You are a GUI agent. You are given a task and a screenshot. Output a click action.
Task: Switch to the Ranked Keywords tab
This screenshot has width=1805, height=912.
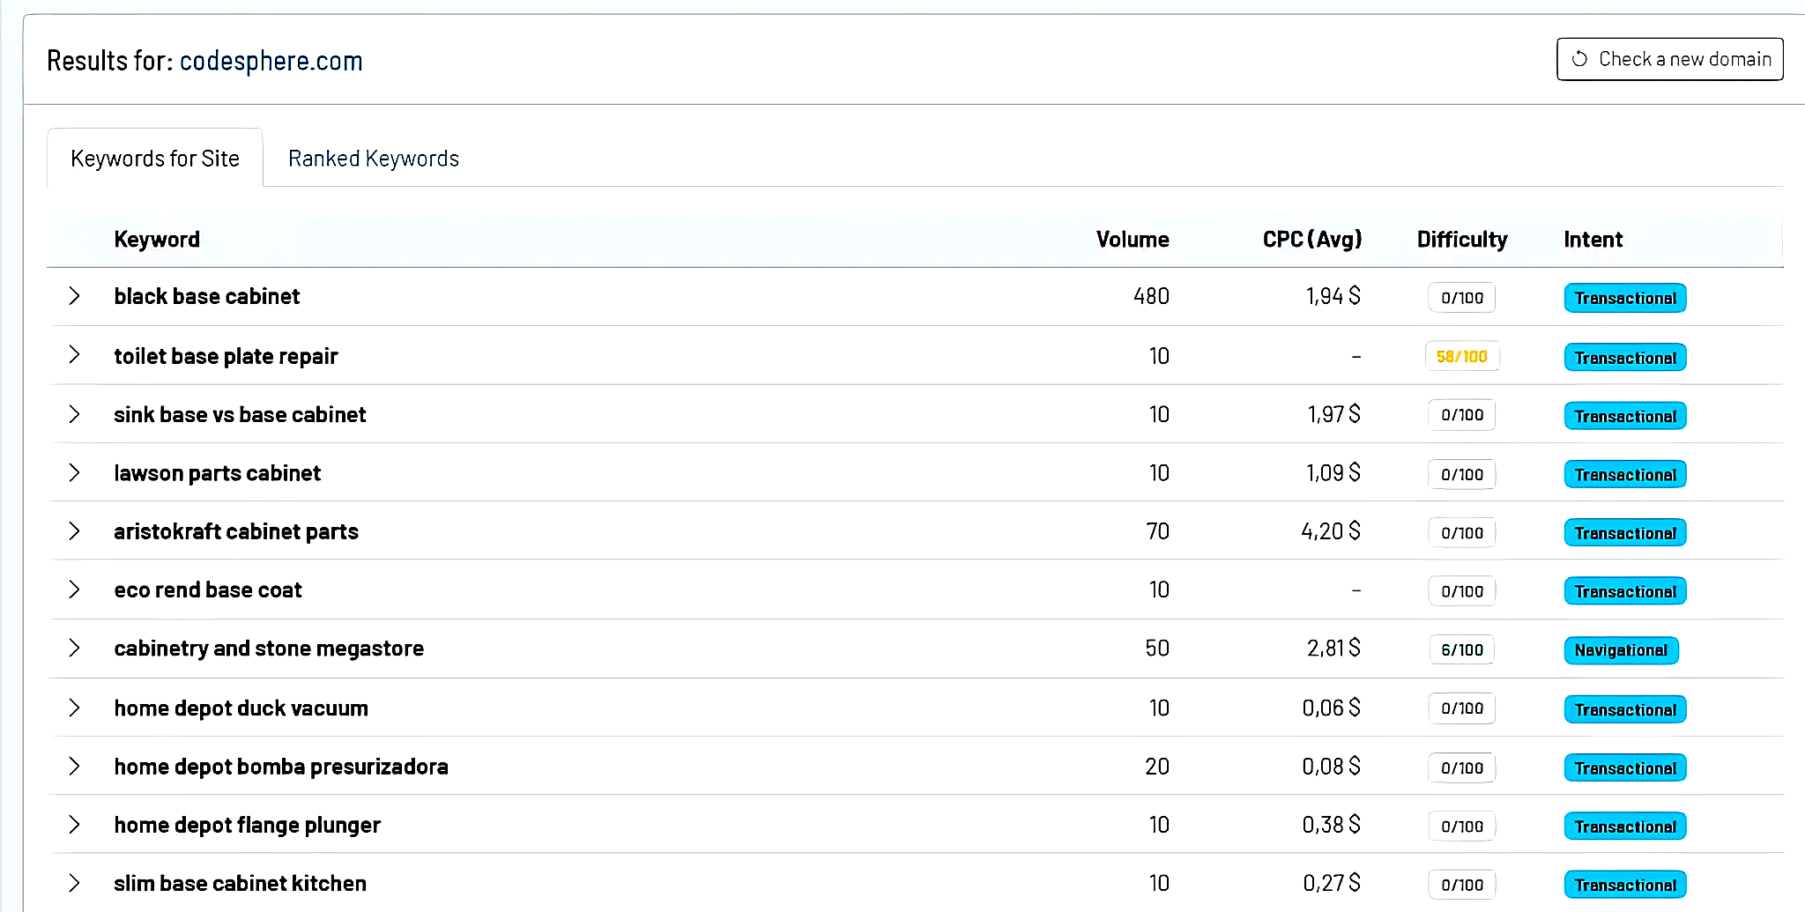point(374,159)
